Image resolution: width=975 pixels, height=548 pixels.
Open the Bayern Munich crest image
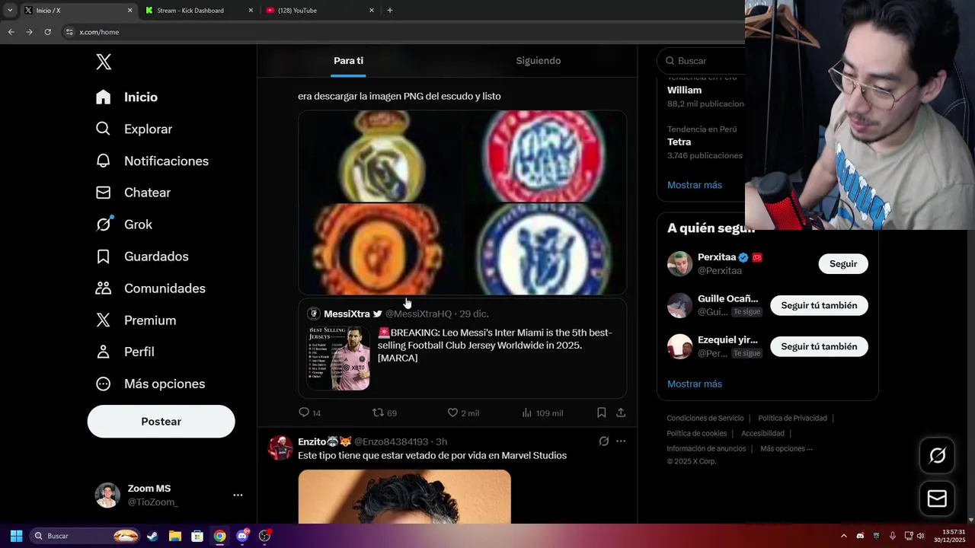tap(545, 156)
